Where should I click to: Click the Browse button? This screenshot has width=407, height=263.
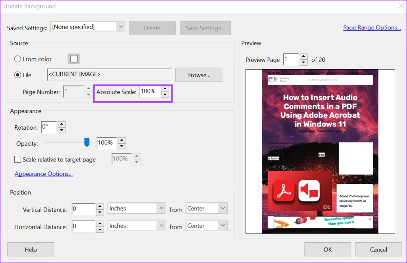(199, 75)
